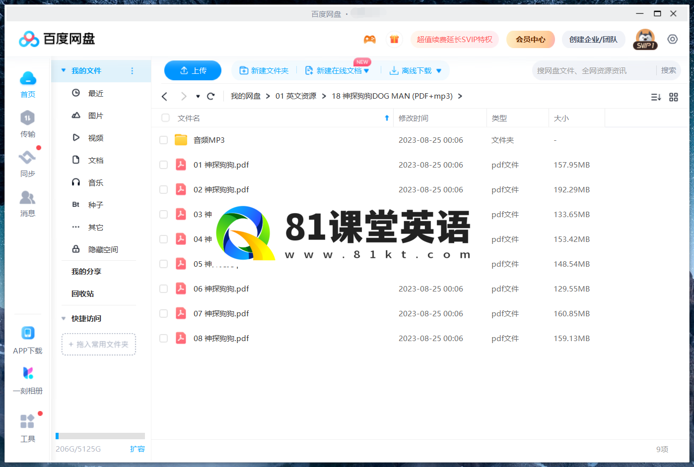Check the box for 02 神探狗狗.pdf
Viewport: 694px width, 467px height.
click(x=163, y=189)
